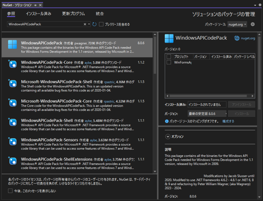The width and height of the screenshot is (263, 201).
Task: Click the Configure link for source mapping
Action: [228, 121]
